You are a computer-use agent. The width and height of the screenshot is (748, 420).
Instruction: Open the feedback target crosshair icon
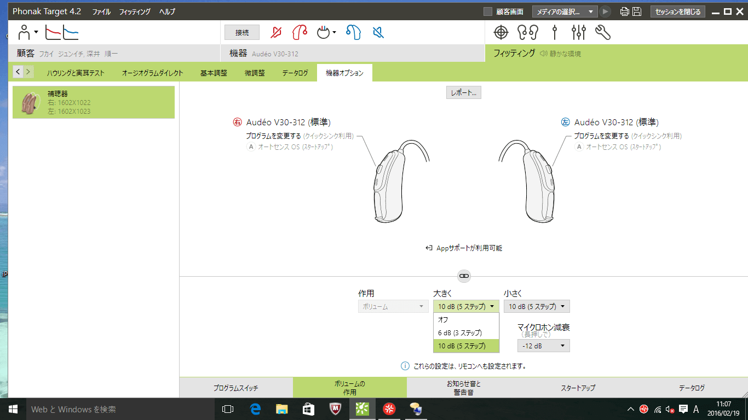tap(501, 33)
